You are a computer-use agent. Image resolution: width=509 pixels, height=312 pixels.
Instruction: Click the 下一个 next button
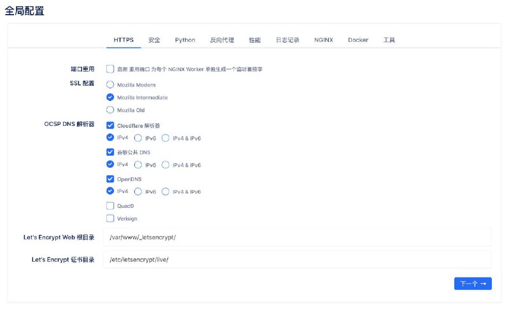pyautogui.click(x=473, y=283)
